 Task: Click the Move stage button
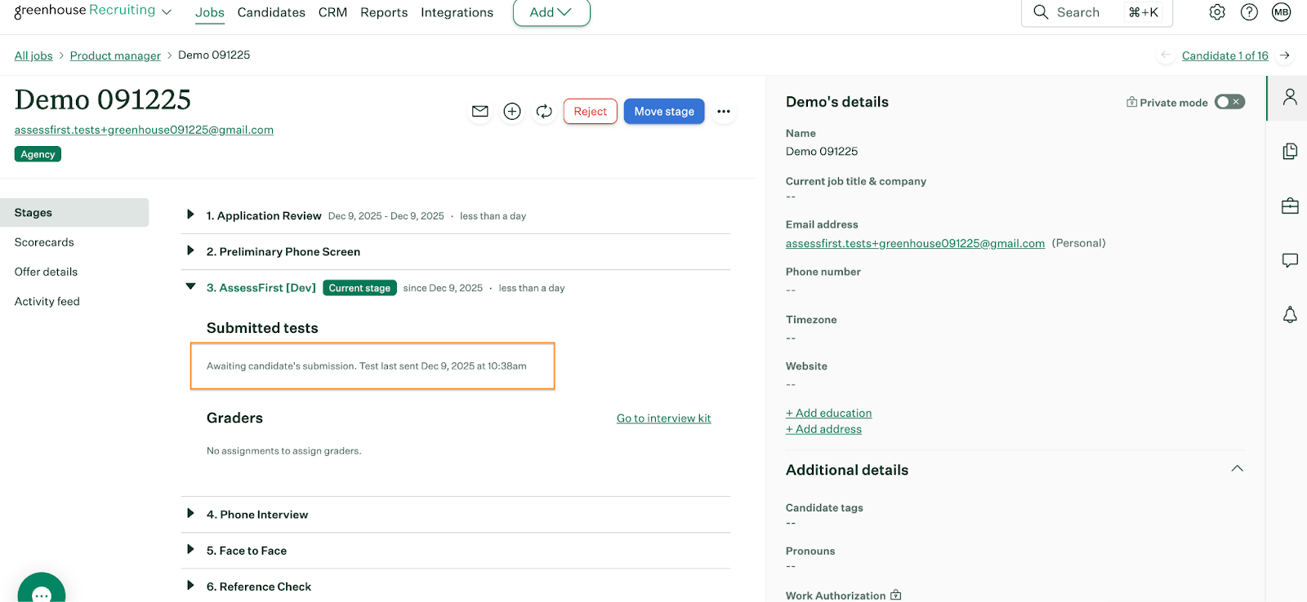point(663,112)
